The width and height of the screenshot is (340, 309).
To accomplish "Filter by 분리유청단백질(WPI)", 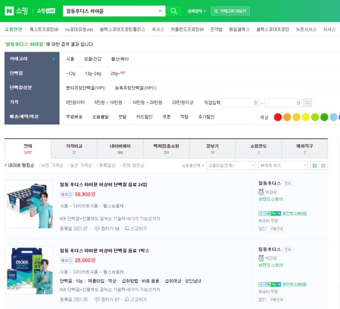I will (86, 88).
